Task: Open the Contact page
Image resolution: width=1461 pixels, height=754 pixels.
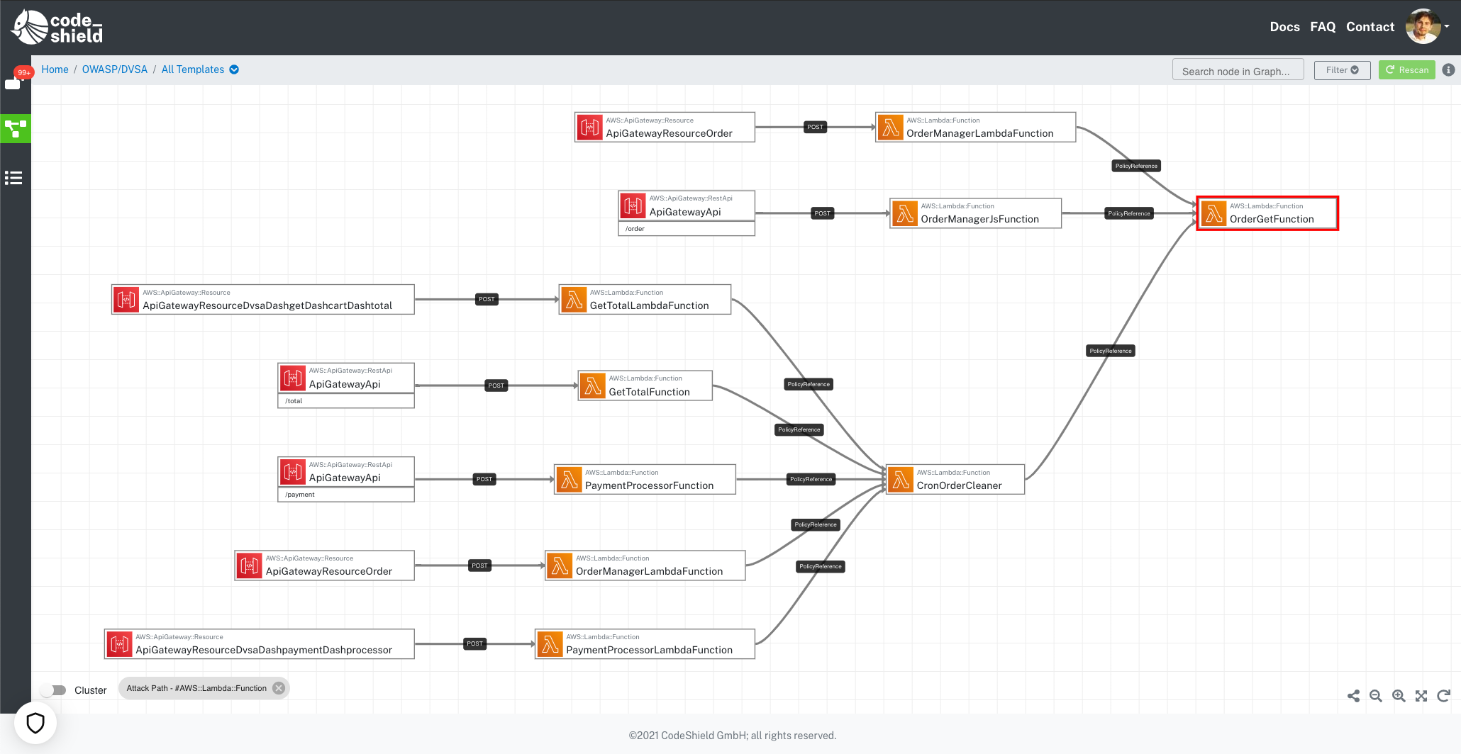Action: (x=1370, y=27)
